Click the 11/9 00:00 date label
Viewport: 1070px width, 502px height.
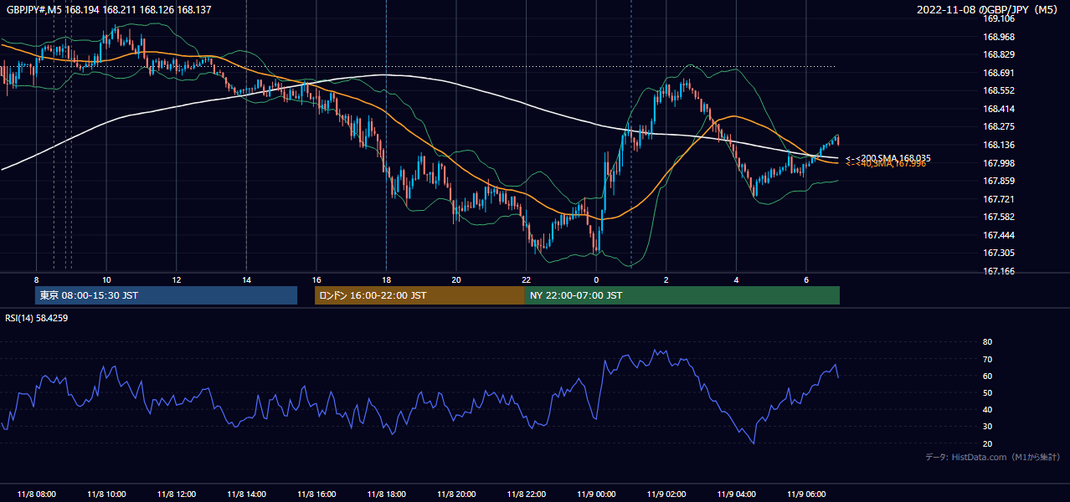[x=596, y=494]
